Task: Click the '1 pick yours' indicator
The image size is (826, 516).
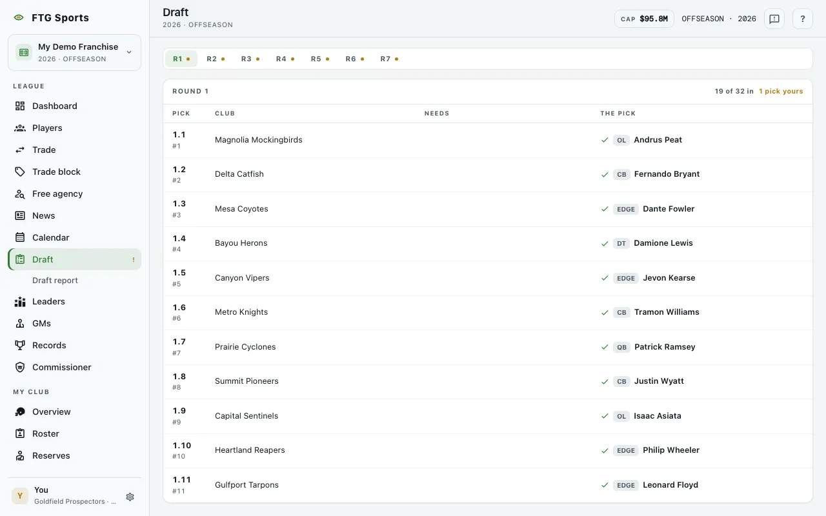Action: tap(781, 92)
